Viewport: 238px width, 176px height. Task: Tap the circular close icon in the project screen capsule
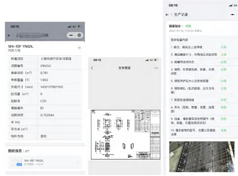(x=79, y=35)
